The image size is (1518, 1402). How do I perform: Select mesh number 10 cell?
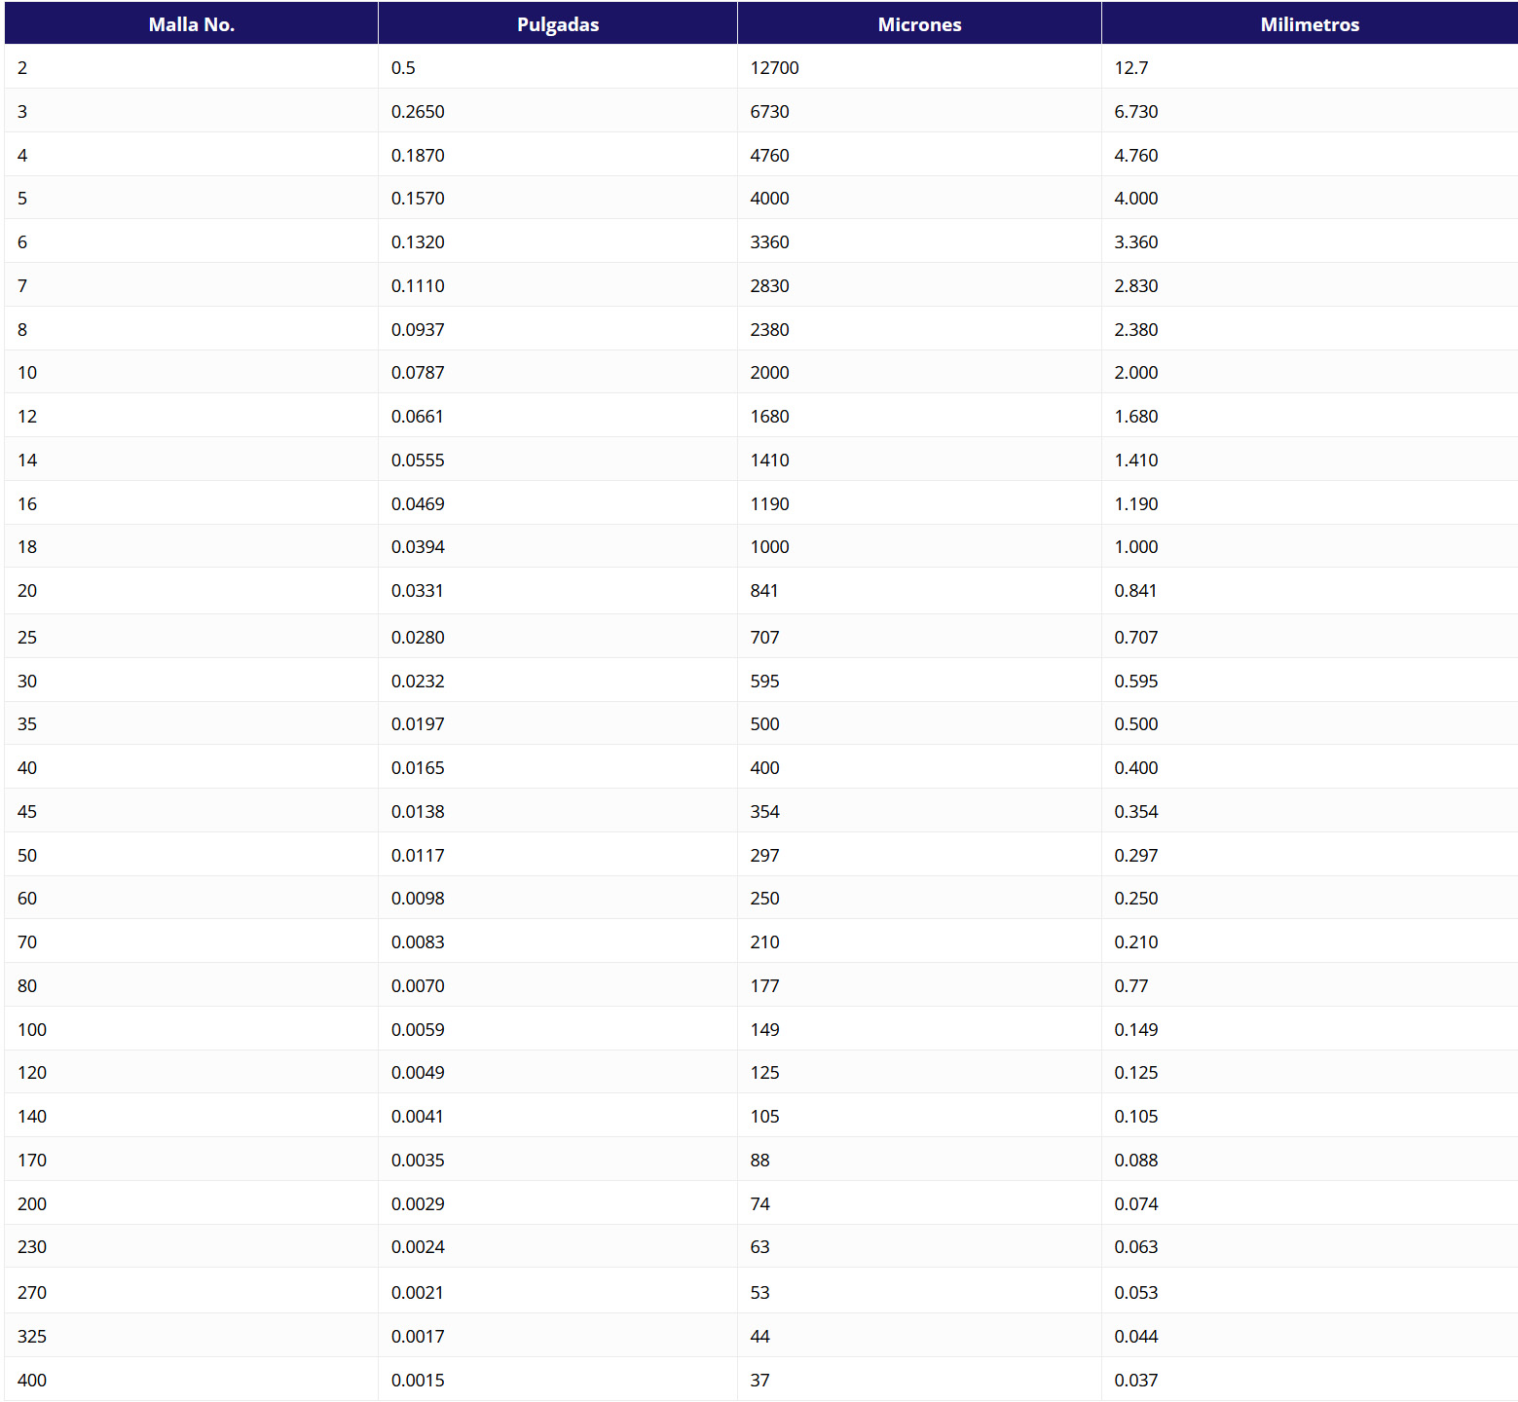27,373
